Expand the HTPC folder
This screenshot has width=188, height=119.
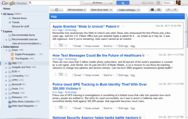pyautogui.click(x=6, y=80)
